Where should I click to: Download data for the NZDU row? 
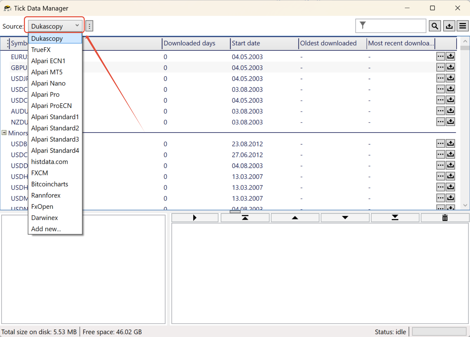[450, 121]
